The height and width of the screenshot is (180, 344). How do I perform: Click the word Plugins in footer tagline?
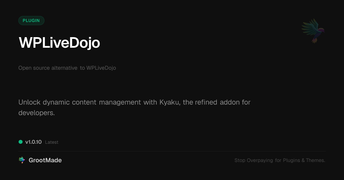click(292, 160)
